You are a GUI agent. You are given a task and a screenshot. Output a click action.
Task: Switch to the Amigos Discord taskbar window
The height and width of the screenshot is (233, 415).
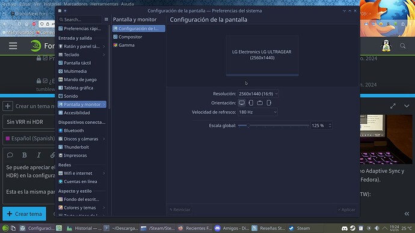tap(232, 228)
